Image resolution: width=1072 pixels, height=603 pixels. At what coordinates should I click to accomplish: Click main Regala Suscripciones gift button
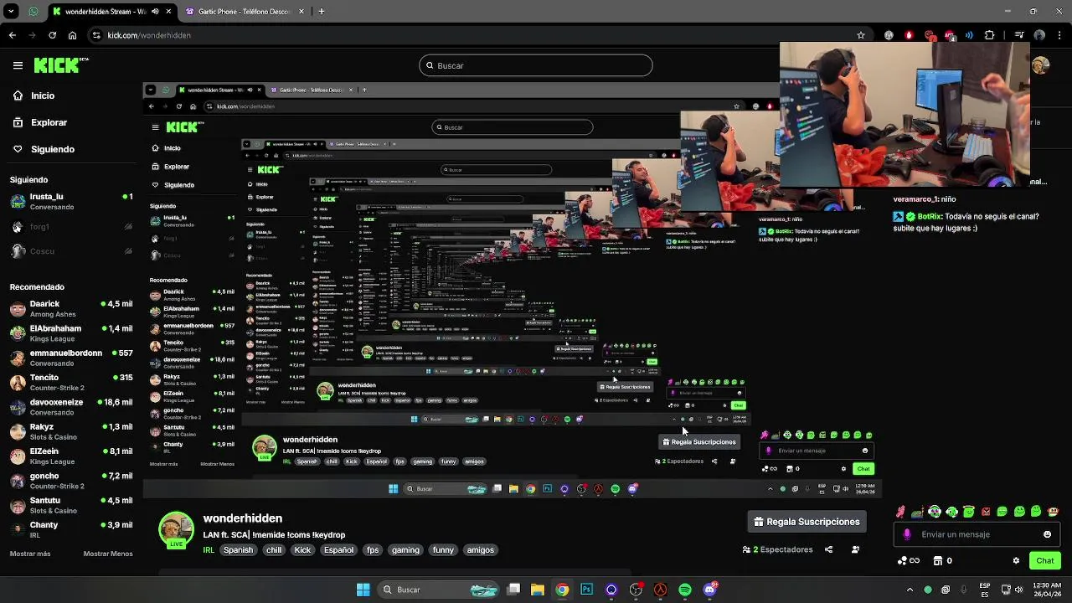[807, 522]
